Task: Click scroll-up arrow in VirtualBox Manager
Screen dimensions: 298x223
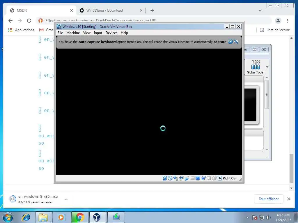Action: [267, 78]
